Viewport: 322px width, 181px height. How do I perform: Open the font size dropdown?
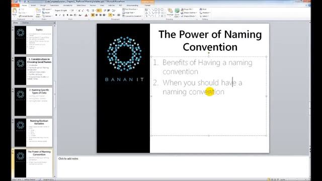pyautogui.click(x=74, y=11)
